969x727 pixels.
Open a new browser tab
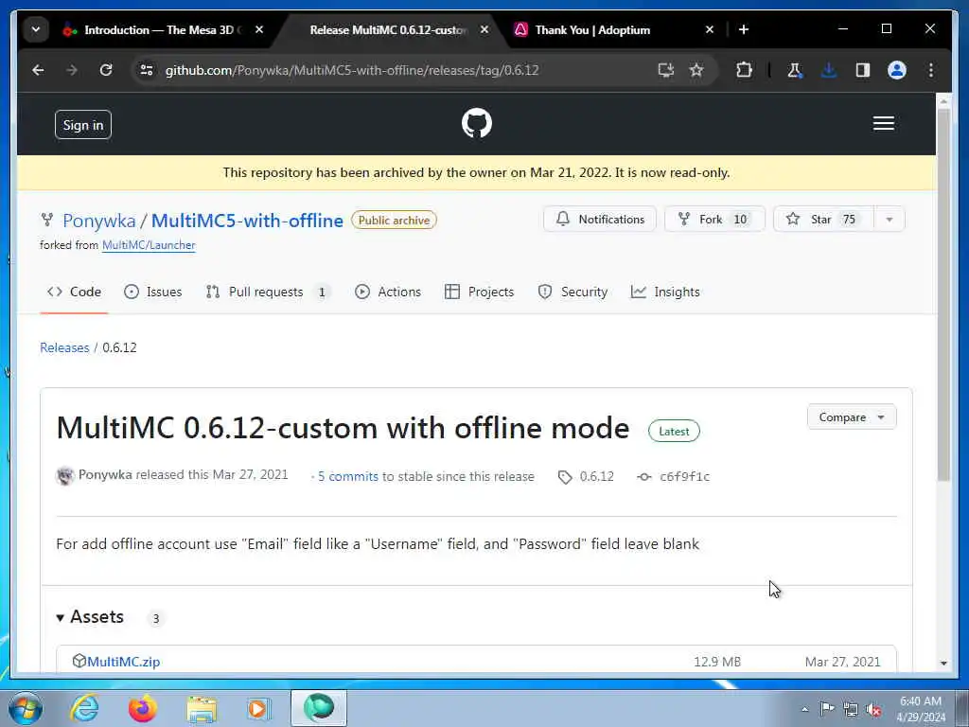744,29
